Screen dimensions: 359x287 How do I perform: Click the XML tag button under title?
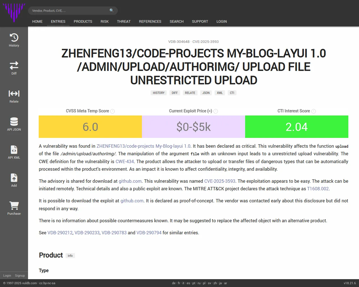coord(220,93)
